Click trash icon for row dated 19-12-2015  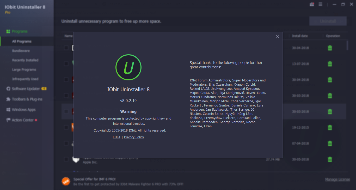(x=330, y=128)
